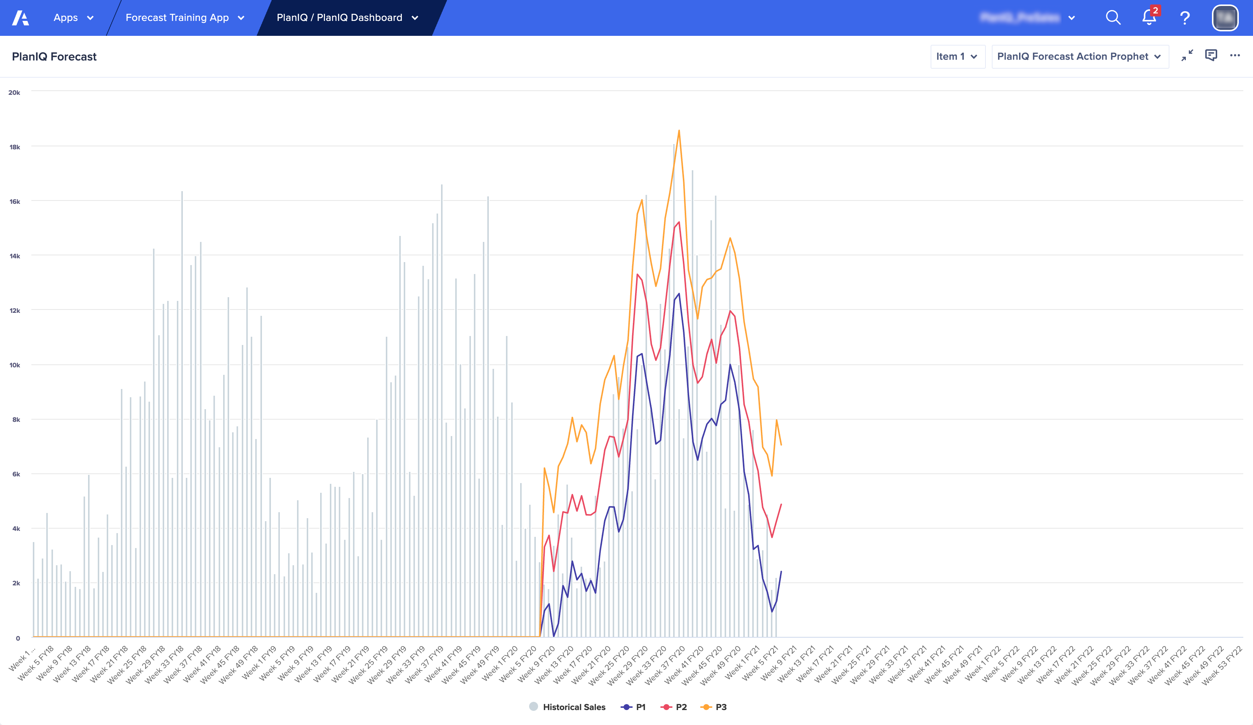Click the help/question mark icon
The height and width of the screenshot is (725, 1253).
tap(1184, 17)
